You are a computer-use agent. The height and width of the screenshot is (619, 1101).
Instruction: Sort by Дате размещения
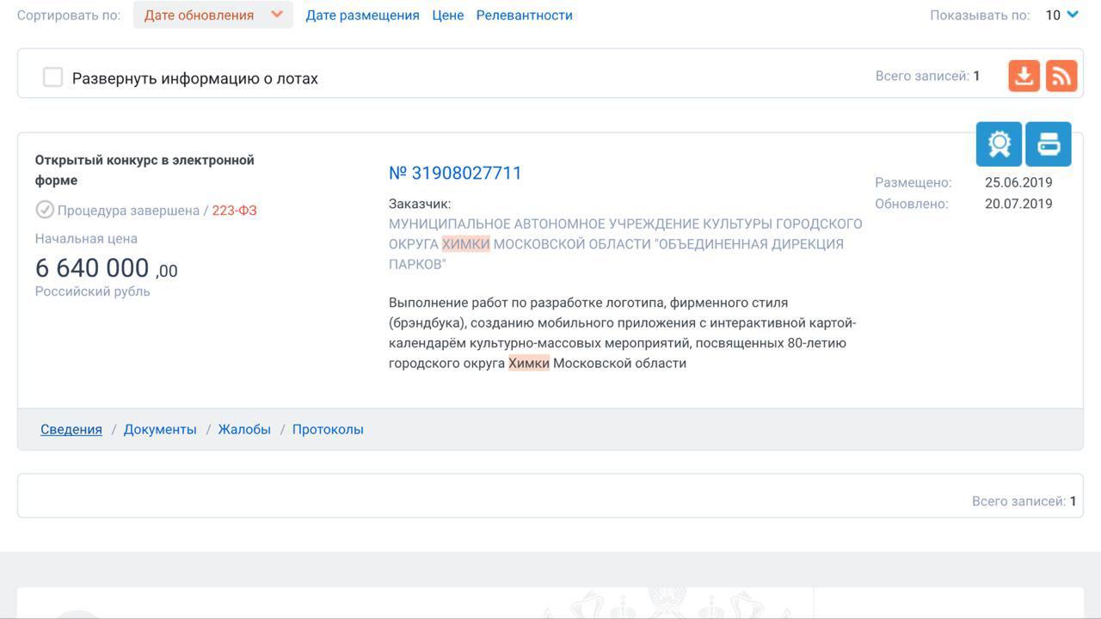coord(363,15)
